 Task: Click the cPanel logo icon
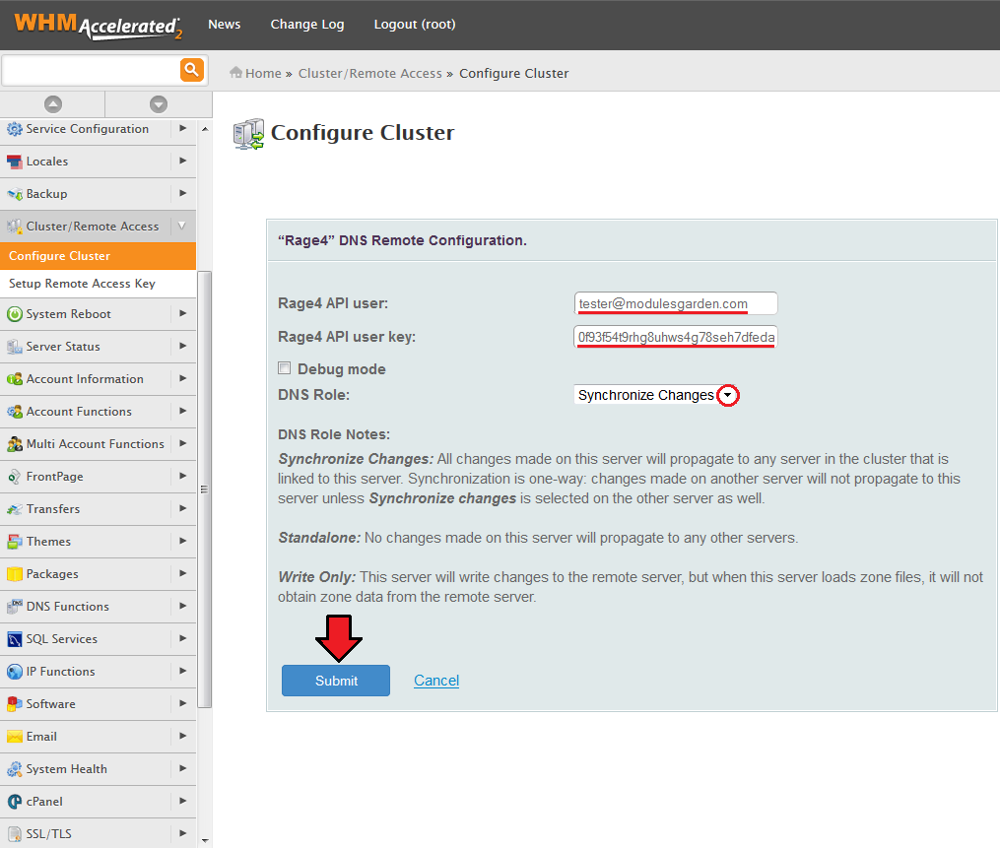tap(14, 802)
